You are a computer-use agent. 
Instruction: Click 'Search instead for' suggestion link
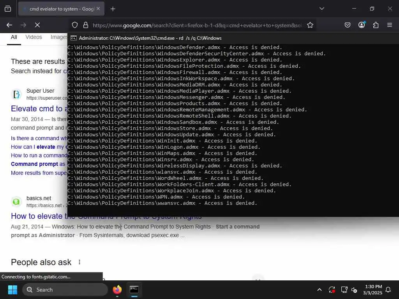(39, 71)
